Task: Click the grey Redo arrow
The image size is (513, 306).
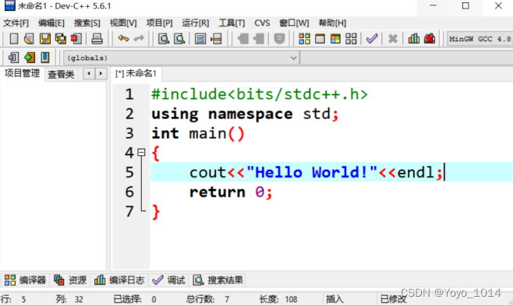Action: pos(139,38)
